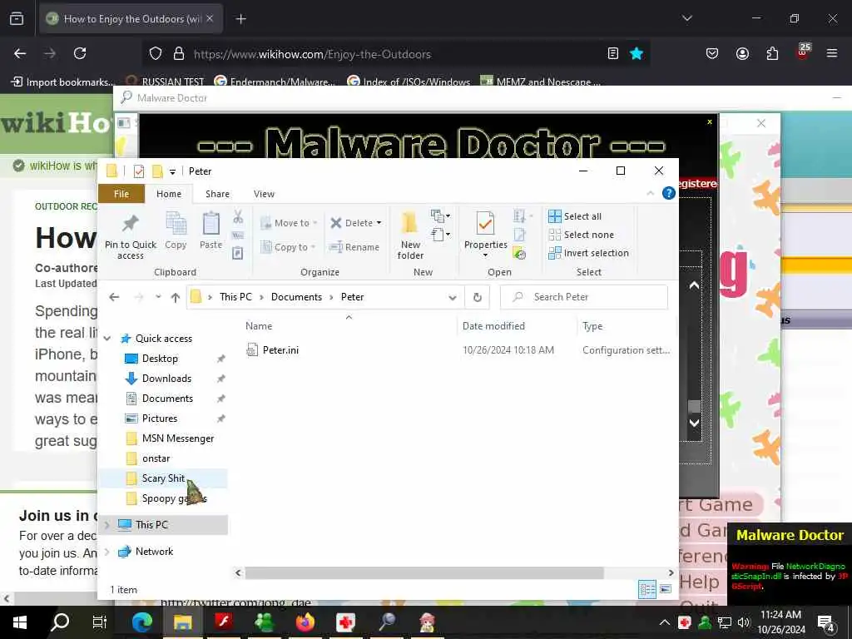Click Documents in breadcrumb path

coord(296,297)
